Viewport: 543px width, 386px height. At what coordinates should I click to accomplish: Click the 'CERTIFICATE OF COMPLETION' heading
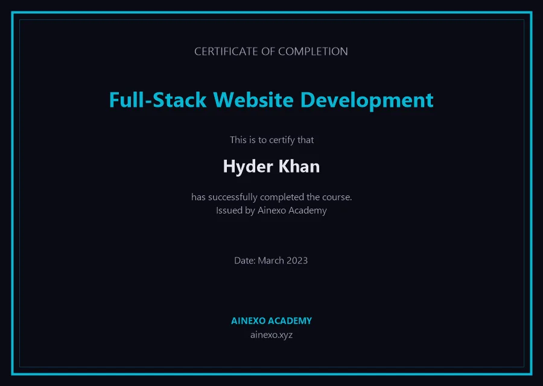(x=271, y=52)
